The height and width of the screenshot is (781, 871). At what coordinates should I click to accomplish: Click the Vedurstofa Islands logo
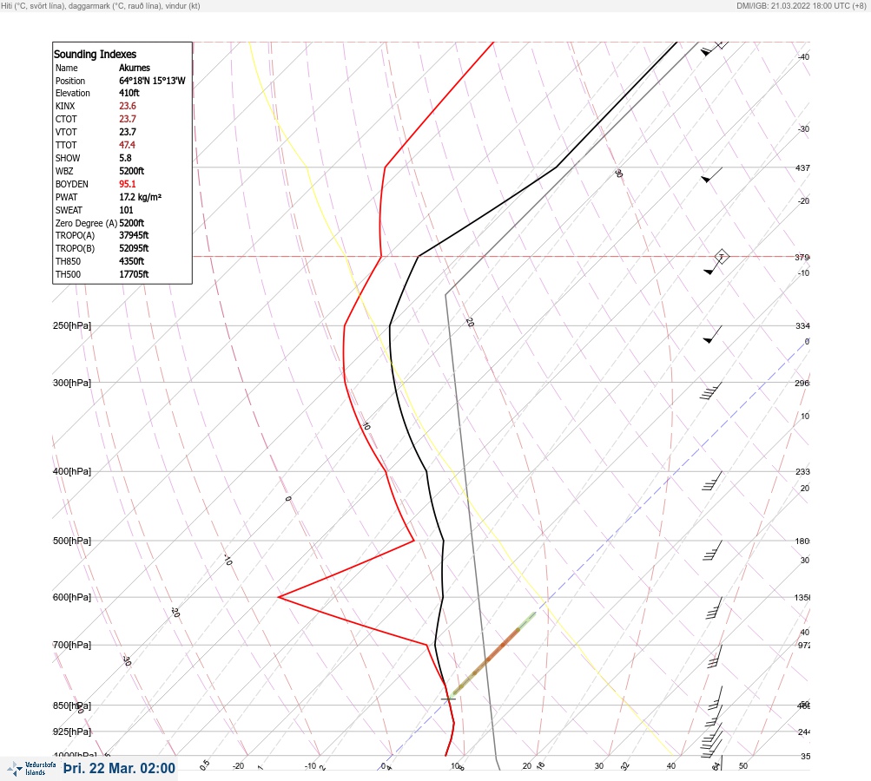click(31, 769)
